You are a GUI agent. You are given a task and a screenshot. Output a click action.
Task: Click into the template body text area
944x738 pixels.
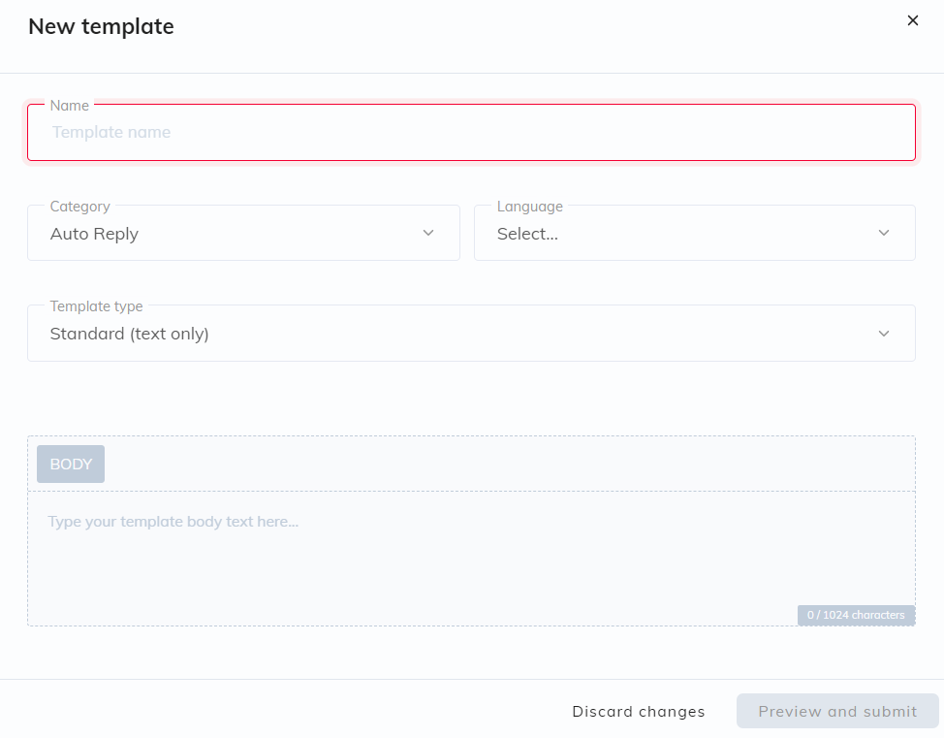471,559
